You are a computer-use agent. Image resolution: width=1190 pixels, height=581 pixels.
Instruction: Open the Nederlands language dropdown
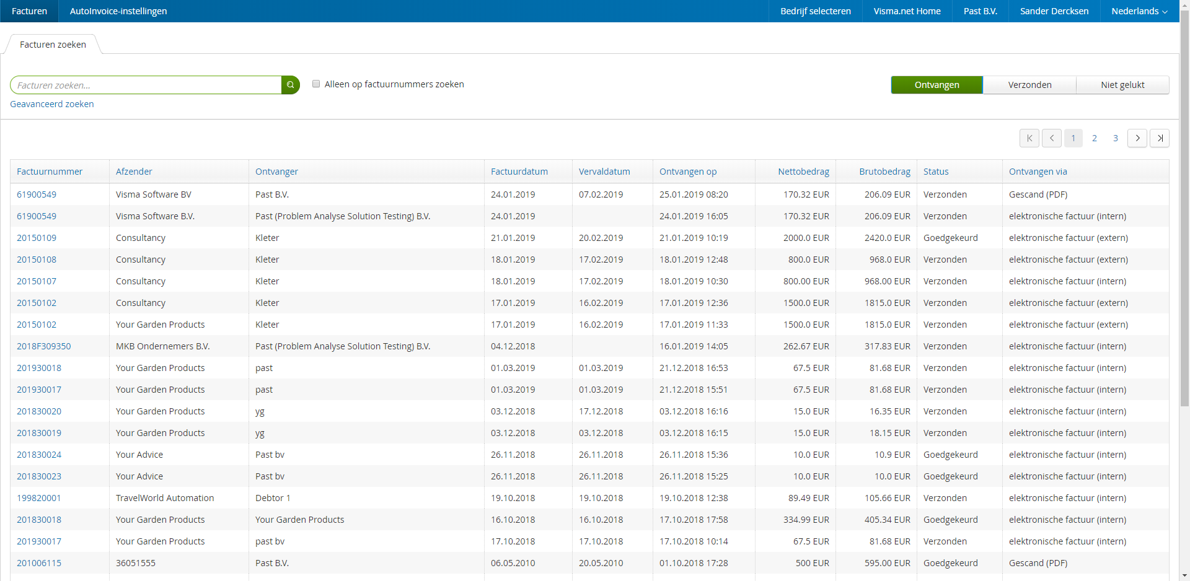(x=1139, y=11)
